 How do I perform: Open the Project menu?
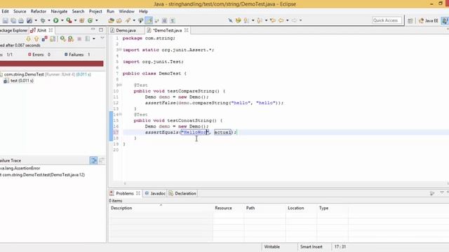(95, 11)
